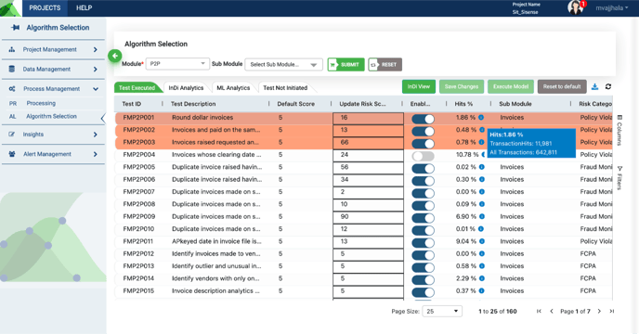This screenshot has width=639, height=334.
Task: Switch to the InDi Analytics tab
Action: [x=186, y=87]
